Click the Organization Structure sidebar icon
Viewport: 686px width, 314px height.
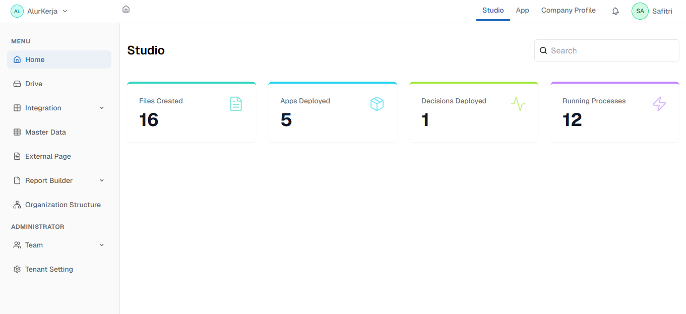click(x=17, y=205)
